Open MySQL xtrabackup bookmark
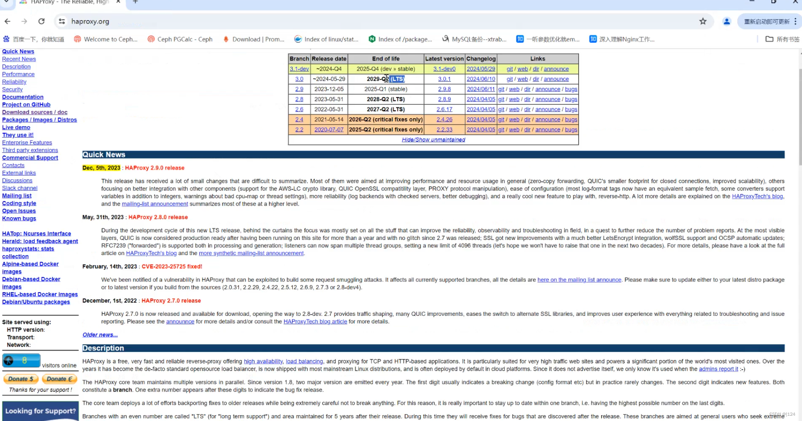Viewport: 802px width, 421px height. (474, 39)
